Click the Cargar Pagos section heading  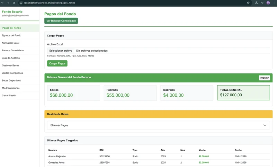(55, 36)
